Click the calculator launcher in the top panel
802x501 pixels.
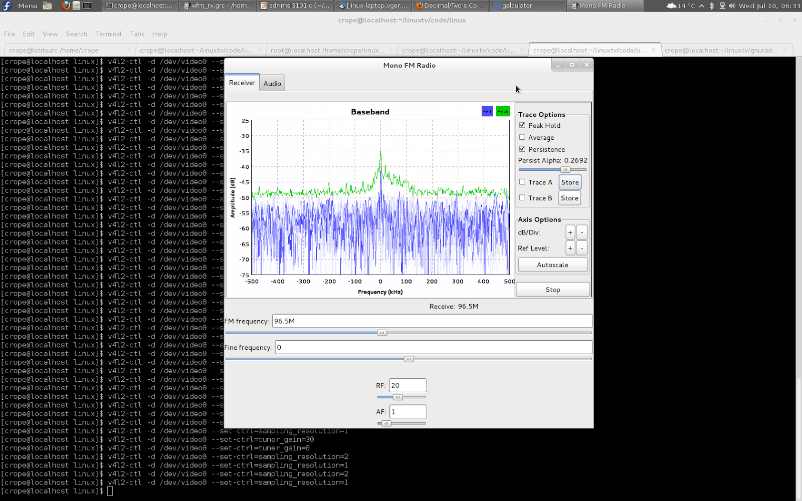tap(76, 6)
